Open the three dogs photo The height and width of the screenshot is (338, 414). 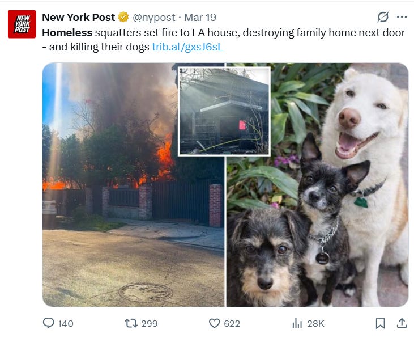click(317, 225)
